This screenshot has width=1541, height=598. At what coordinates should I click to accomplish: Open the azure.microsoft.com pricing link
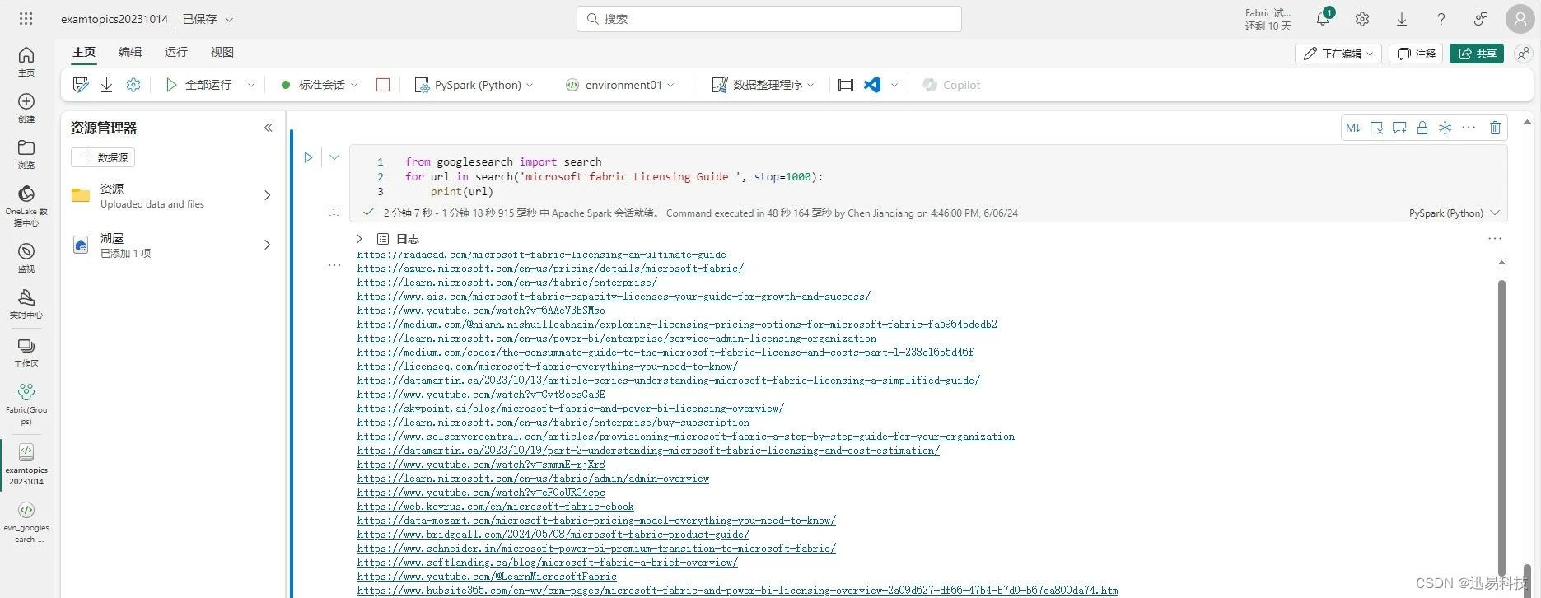550,269
